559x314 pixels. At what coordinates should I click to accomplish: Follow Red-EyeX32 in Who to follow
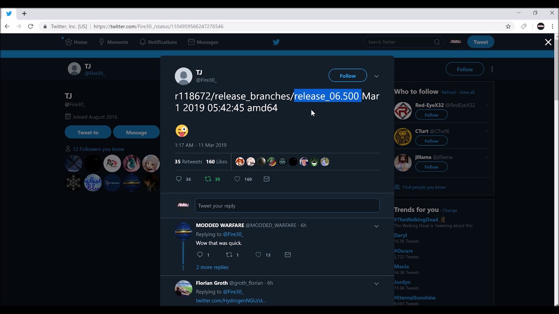(431, 115)
